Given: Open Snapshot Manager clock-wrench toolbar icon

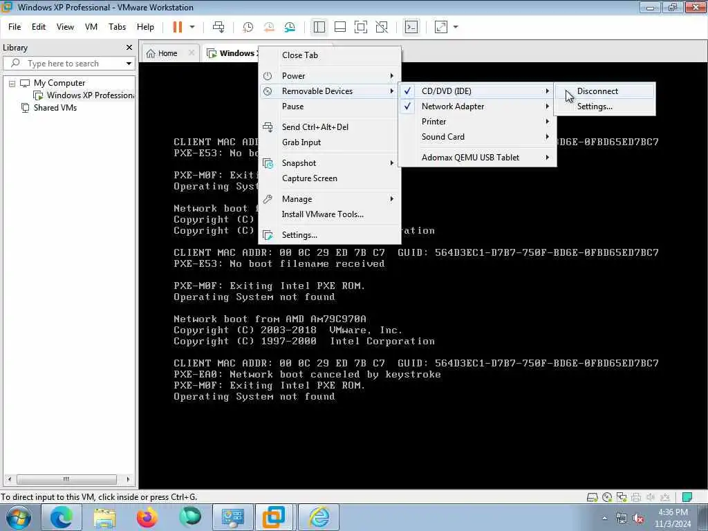Looking at the screenshot, I should coord(290,27).
